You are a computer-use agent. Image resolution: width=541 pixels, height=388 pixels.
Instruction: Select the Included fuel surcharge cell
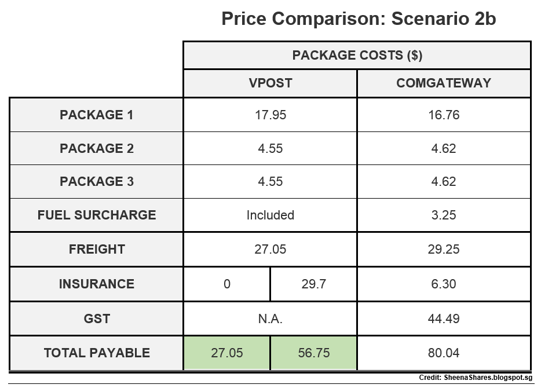tap(270, 215)
